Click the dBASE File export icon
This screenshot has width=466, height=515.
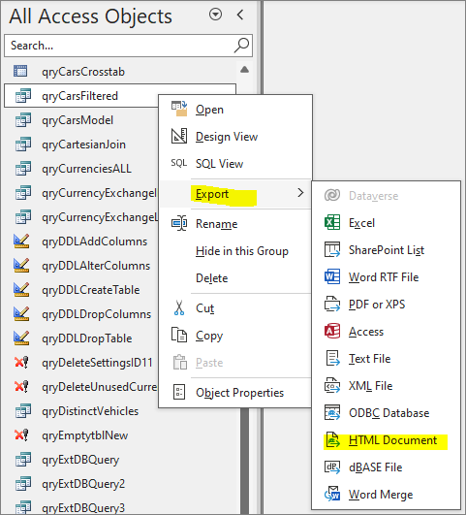point(332,467)
